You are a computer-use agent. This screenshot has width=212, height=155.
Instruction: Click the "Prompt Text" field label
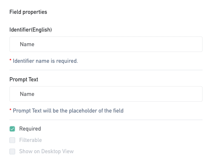[x=24, y=79]
